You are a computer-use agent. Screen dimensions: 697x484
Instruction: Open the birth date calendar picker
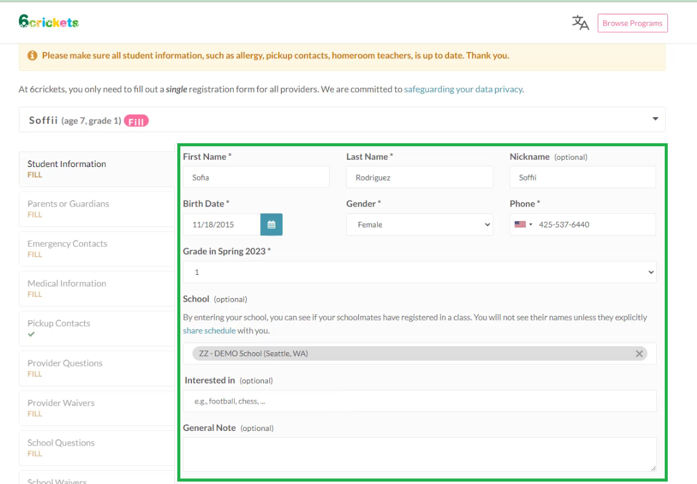click(x=271, y=224)
